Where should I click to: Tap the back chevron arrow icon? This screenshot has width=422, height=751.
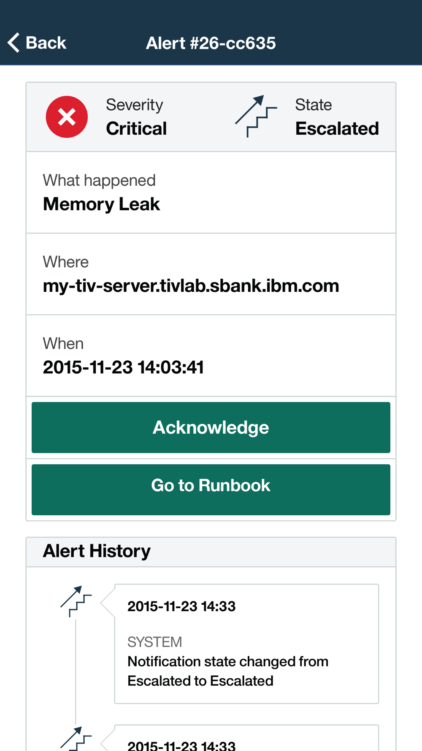coord(14,43)
